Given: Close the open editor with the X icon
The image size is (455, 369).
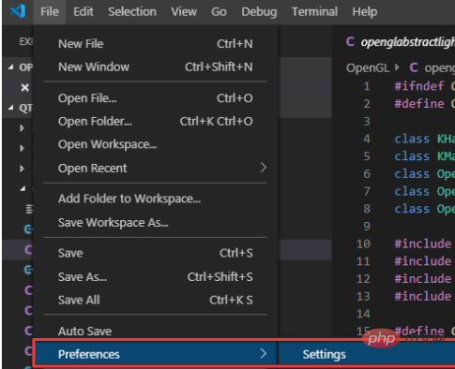Looking at the screenshot, I should (24, 87).
